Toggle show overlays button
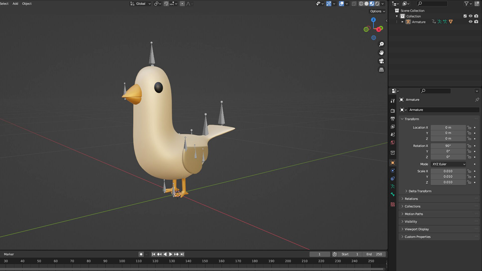Image resolution: width=482 pixels, height=271 pixels. 341,4
